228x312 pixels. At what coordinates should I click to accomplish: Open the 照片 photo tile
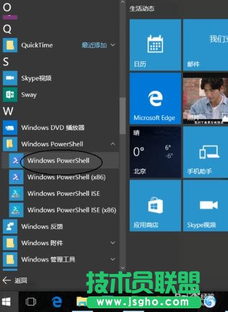pos(206,99)
